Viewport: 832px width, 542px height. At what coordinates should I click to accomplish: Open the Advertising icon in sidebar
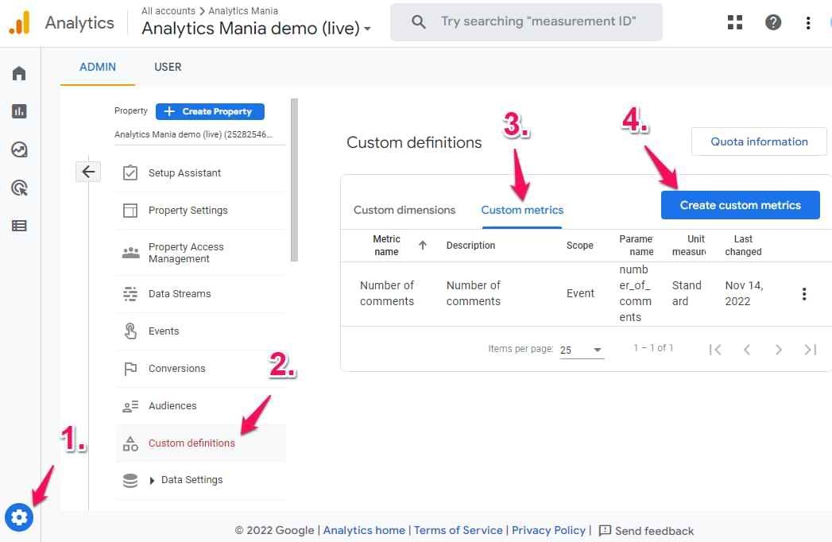click(19, 188)
